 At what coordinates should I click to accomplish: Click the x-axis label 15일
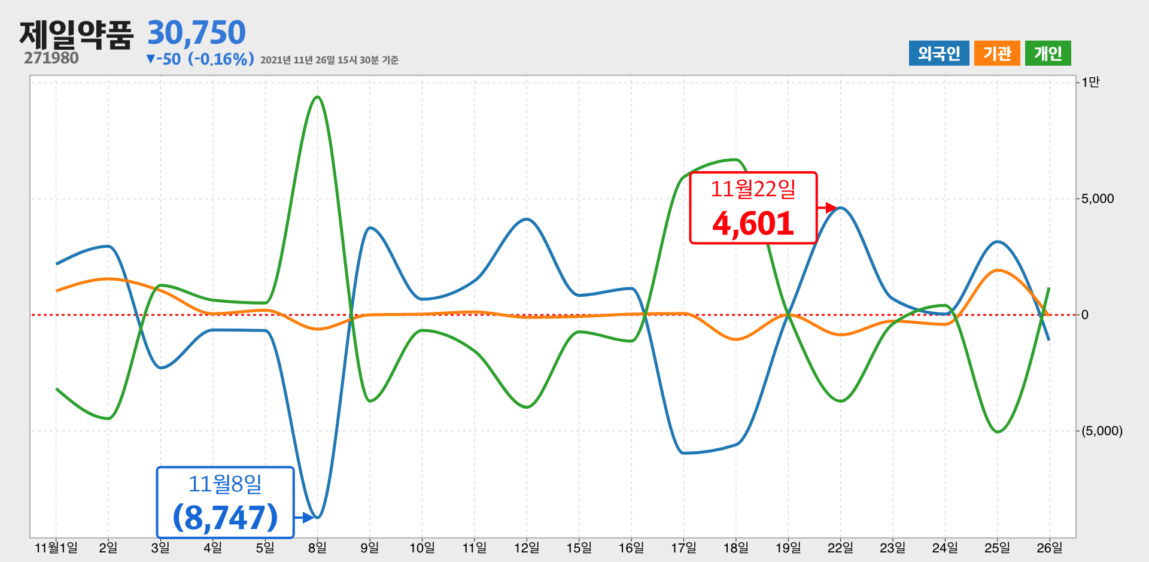[579, 548]
